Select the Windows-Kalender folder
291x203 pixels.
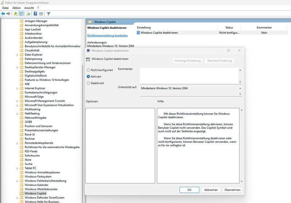(x=36, y=185)
